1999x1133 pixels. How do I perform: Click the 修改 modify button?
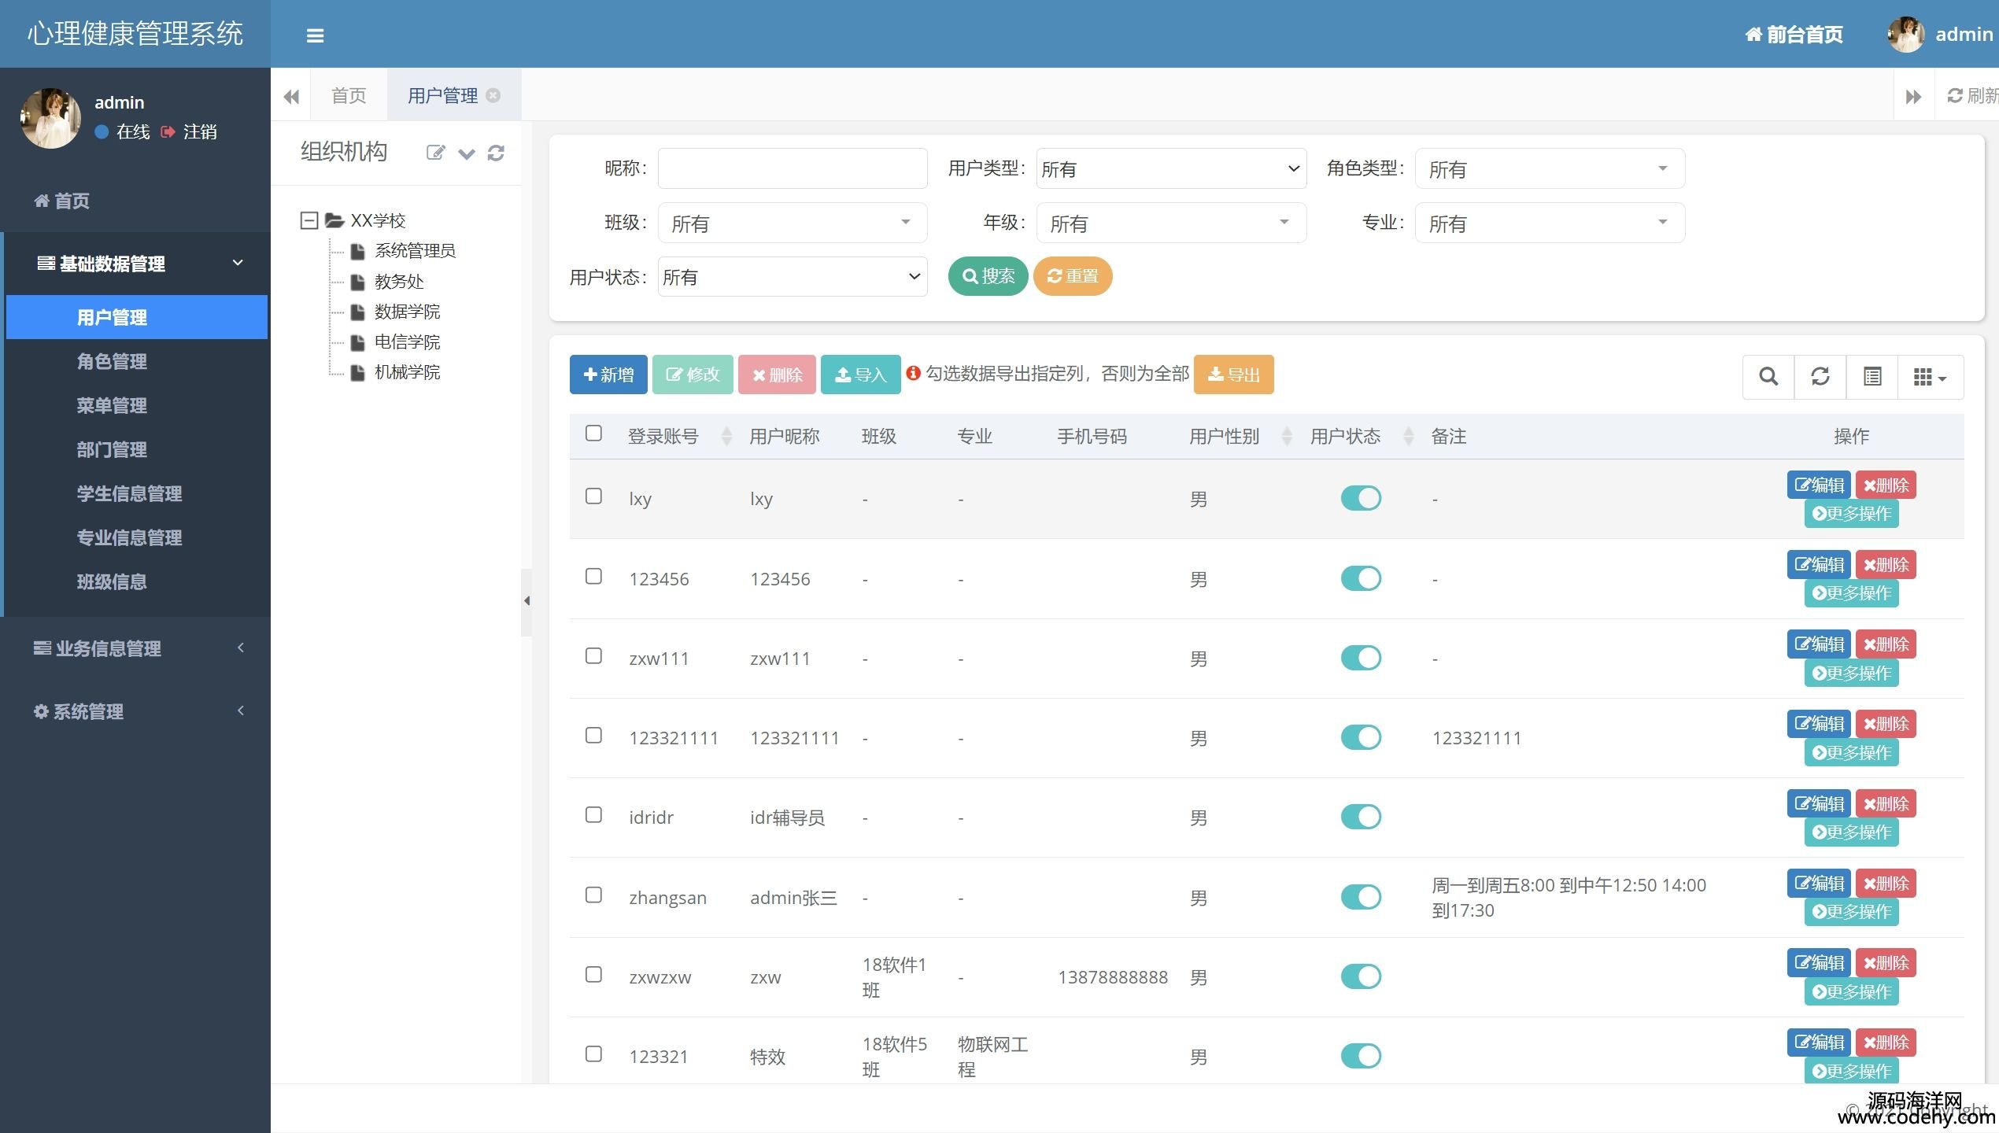[693, 375]
